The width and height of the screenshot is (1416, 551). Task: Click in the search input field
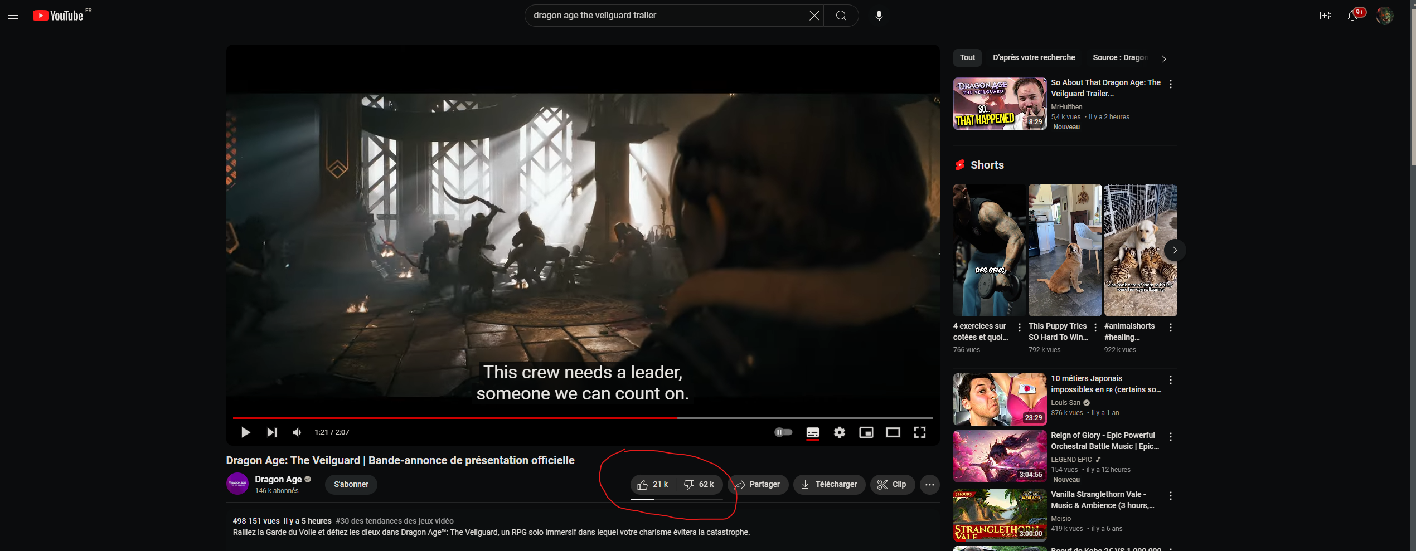[x=666, y=16]
